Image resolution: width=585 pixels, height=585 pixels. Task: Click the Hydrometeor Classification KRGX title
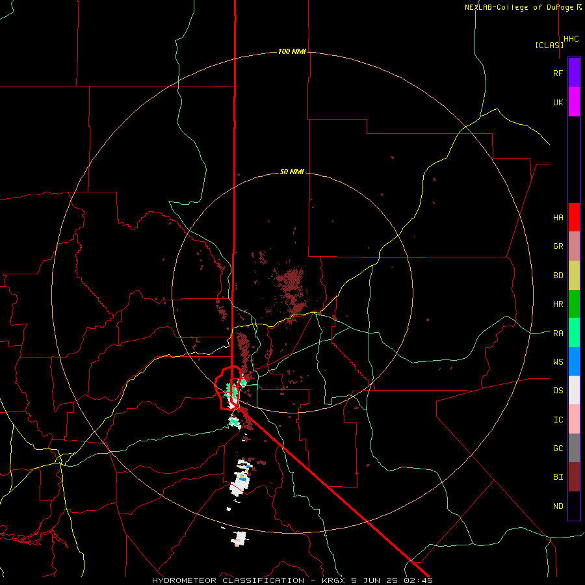click(292, 580)
